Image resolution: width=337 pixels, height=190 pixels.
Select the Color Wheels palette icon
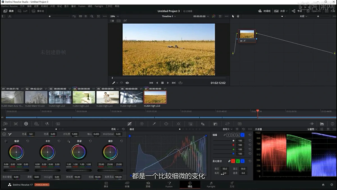[x=26, y=124]
